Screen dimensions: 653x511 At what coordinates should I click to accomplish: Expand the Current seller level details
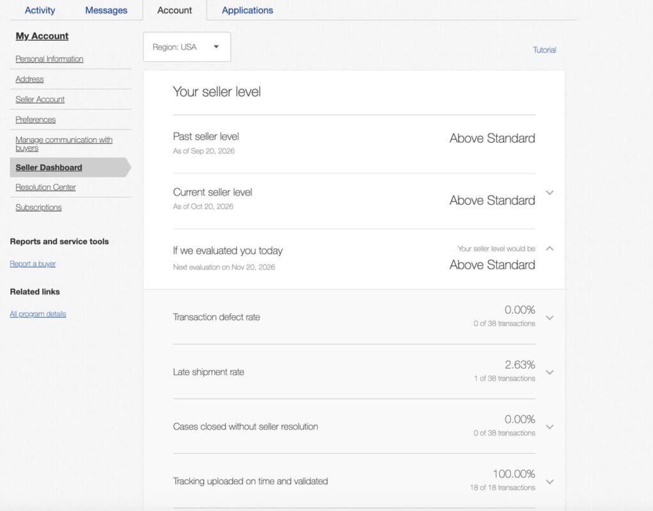[550, 192]
